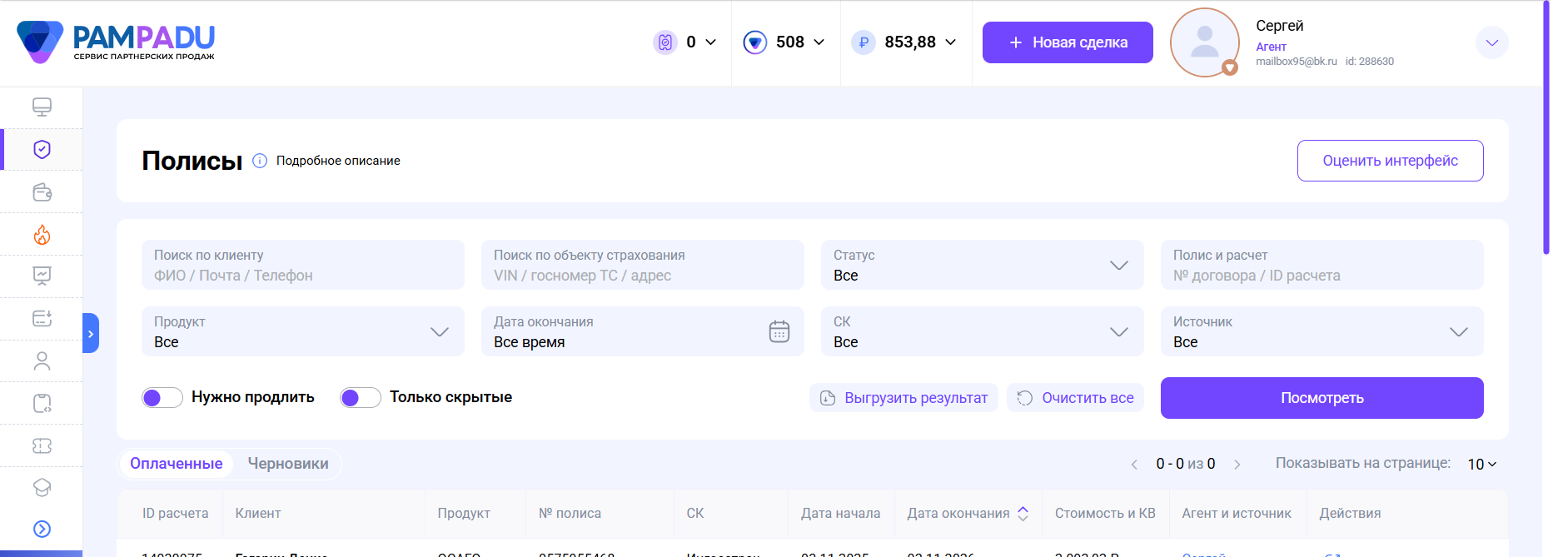Focus the Поиск по объекту страхования field
This screenshot has width=1558, height=557.
pyautogui.click(x=643, y=265)
